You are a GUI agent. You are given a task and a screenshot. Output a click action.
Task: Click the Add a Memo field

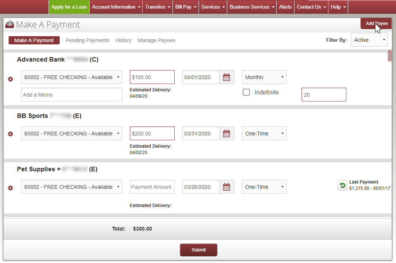tap(71, 94)
